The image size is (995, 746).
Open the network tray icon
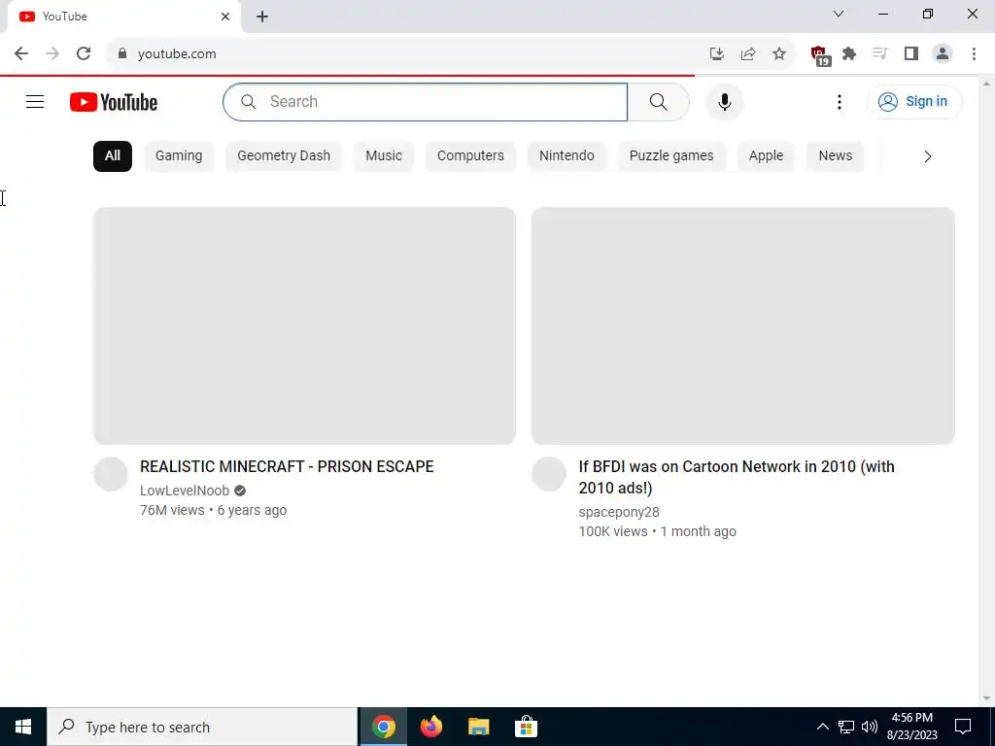click(x=846, y=727)
